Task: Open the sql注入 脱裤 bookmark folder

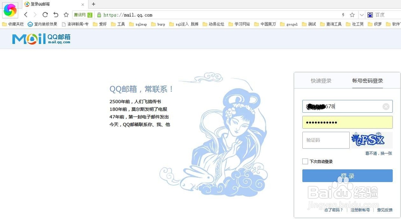Action: click(x=184, y=24)
